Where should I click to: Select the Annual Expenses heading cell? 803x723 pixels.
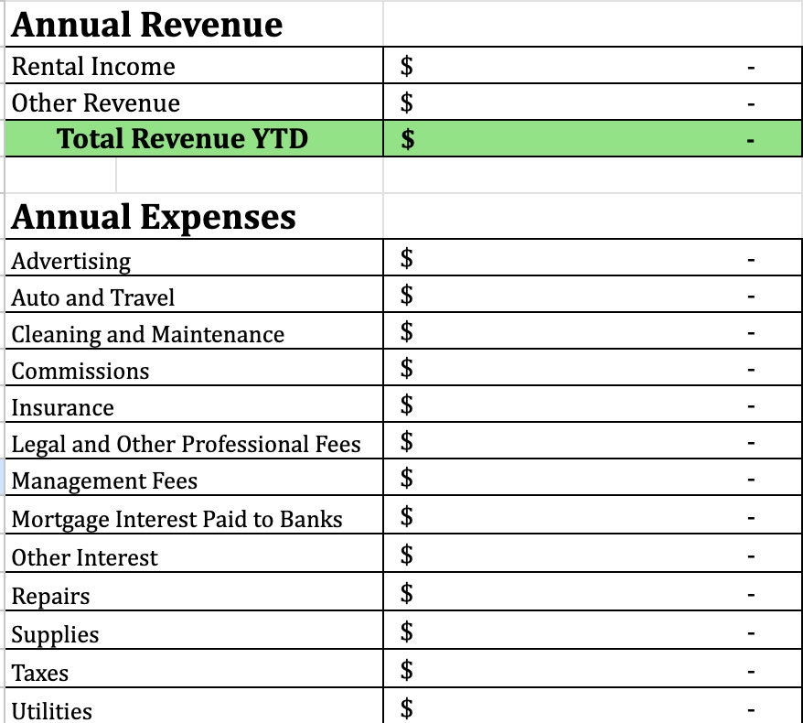[154, 218]
